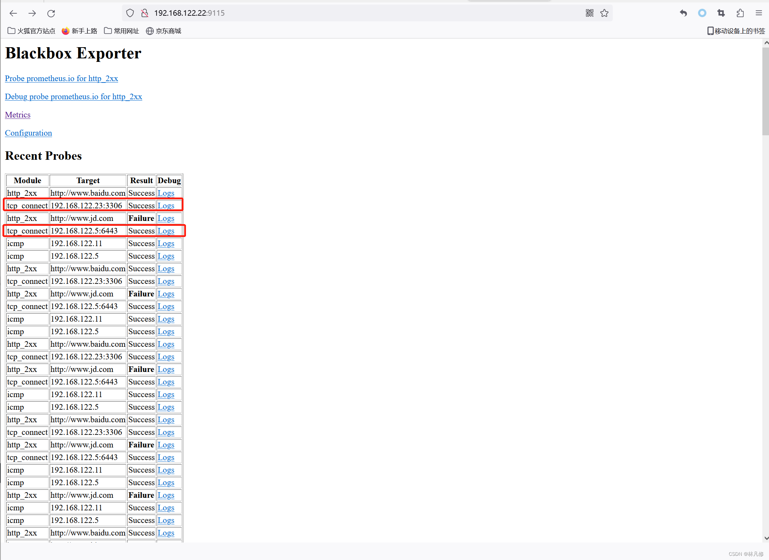769x560 pixels.
Task: Click vertical scrollbar thumb
Action: (766, 91)
